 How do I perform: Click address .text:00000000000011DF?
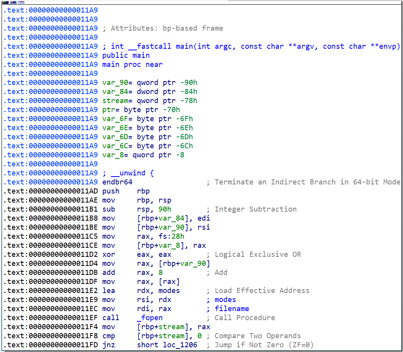[x=50, y=282]
